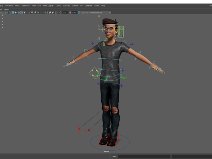The image size is (212, 159).
Task: Open the Surfaces menu
Action: [x=66, y=6]
